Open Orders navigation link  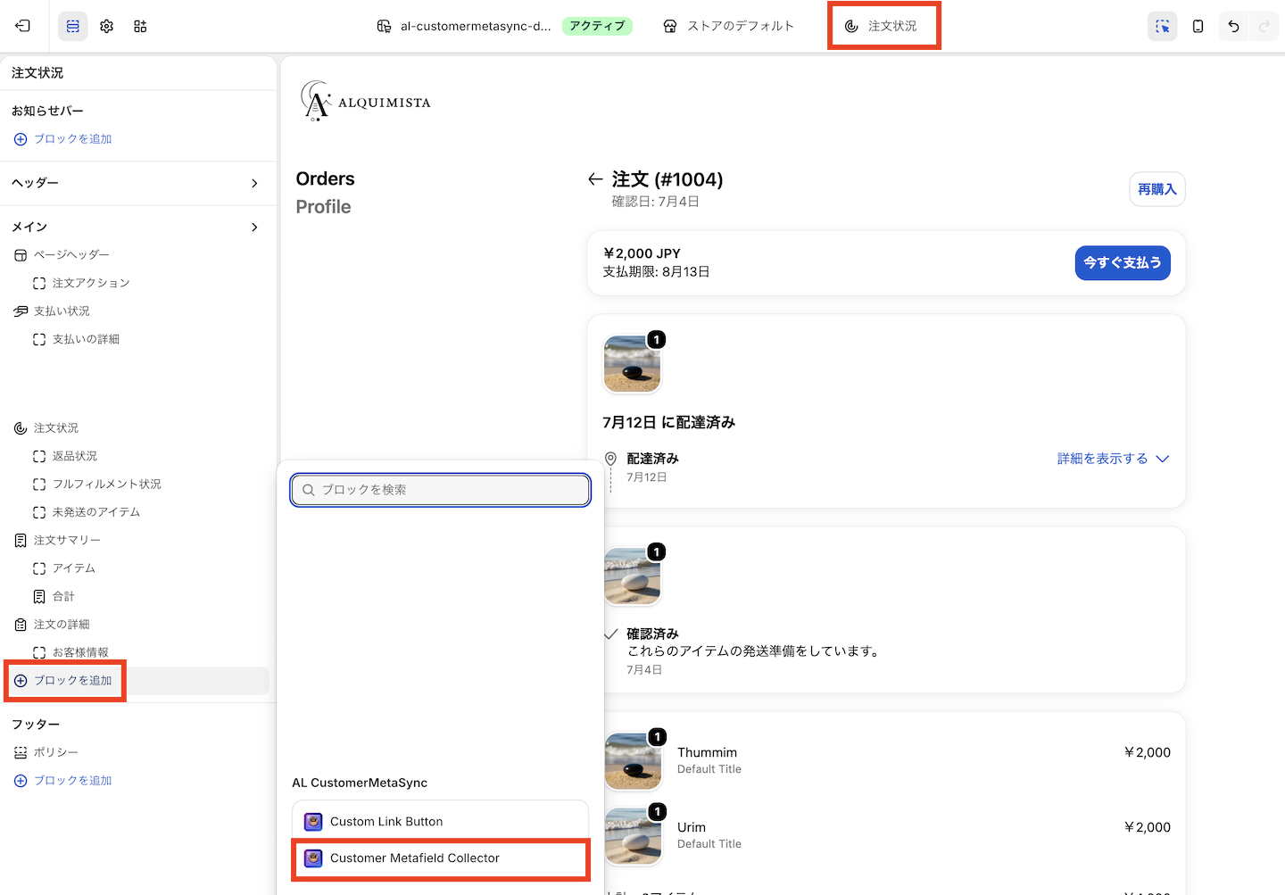(326, 178)
